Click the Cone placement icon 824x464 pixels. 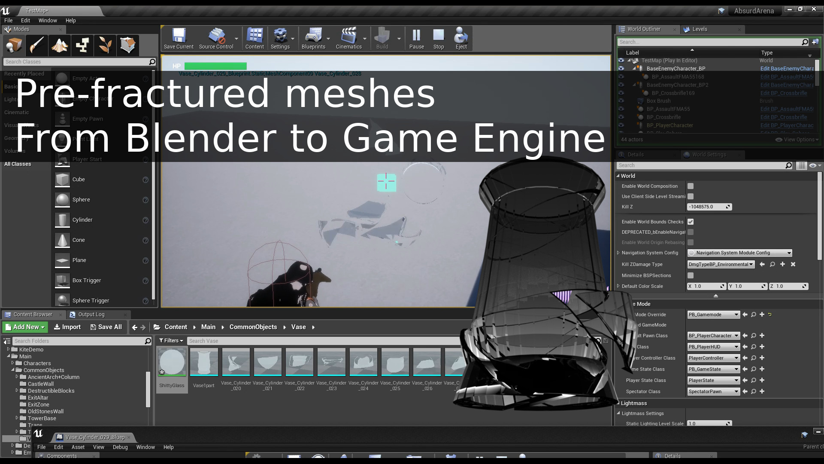(x=62, y=240)
